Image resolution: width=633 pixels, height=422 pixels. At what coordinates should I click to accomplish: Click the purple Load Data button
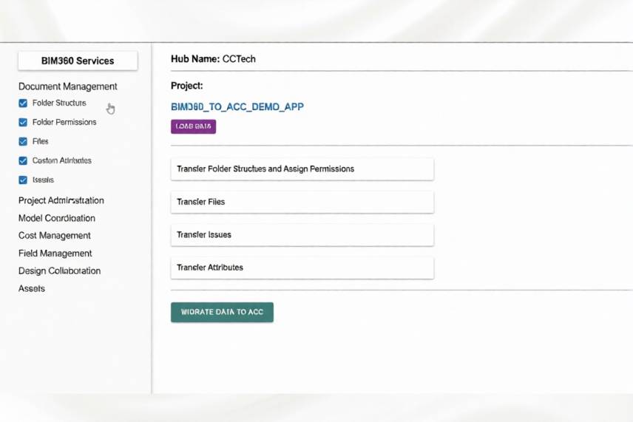coord(193,126)
